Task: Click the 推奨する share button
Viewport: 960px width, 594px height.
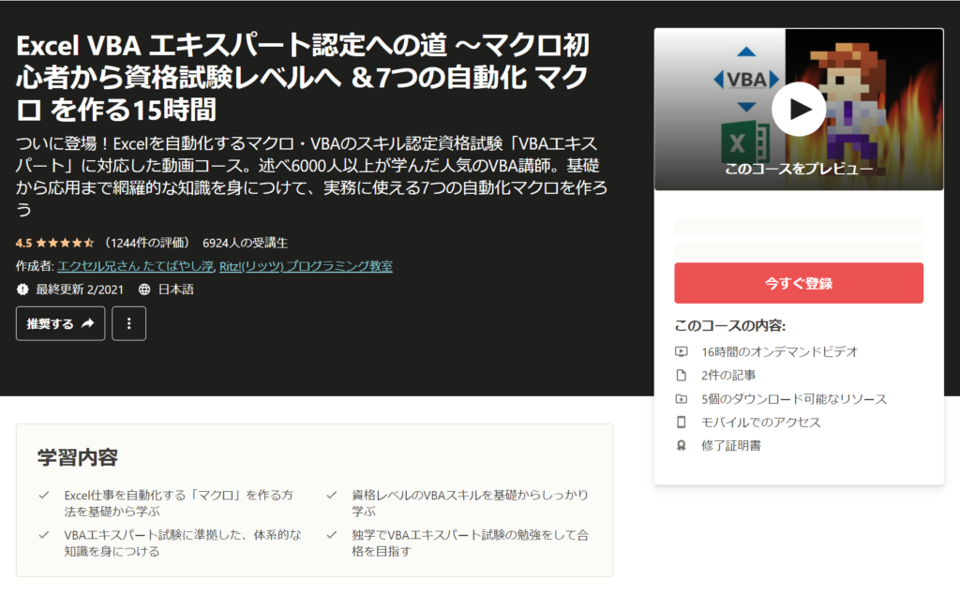Action: click(x=60, y=323)
